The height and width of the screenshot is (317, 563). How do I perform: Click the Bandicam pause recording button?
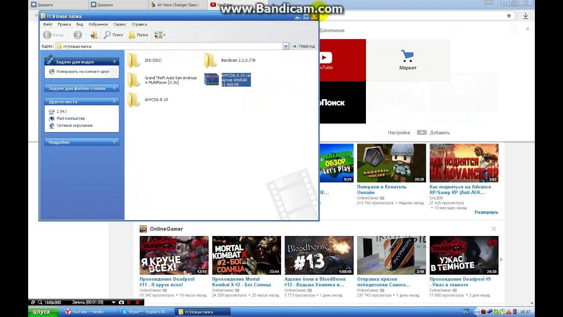[x=129, y=302]
